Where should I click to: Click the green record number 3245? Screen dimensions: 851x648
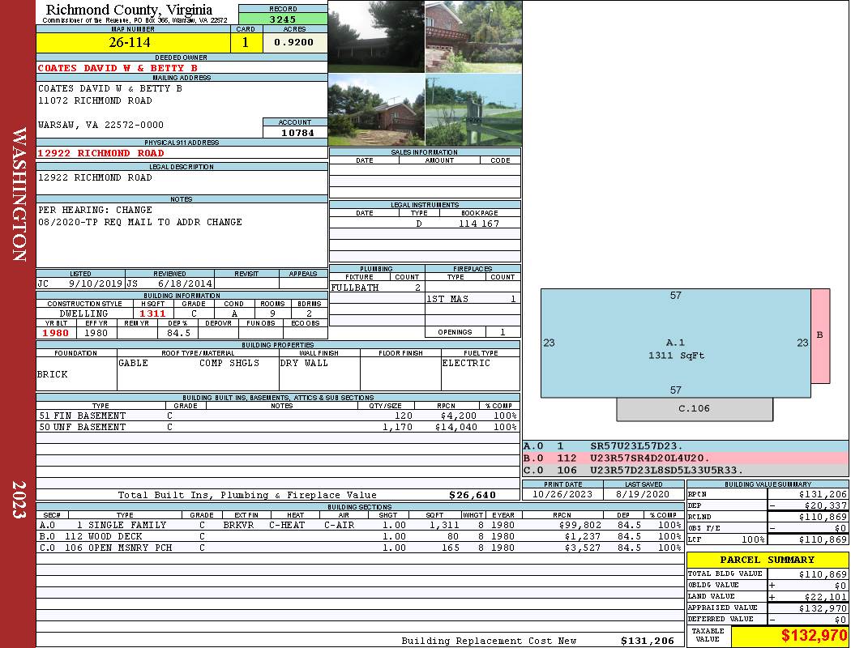pos(283,19)
